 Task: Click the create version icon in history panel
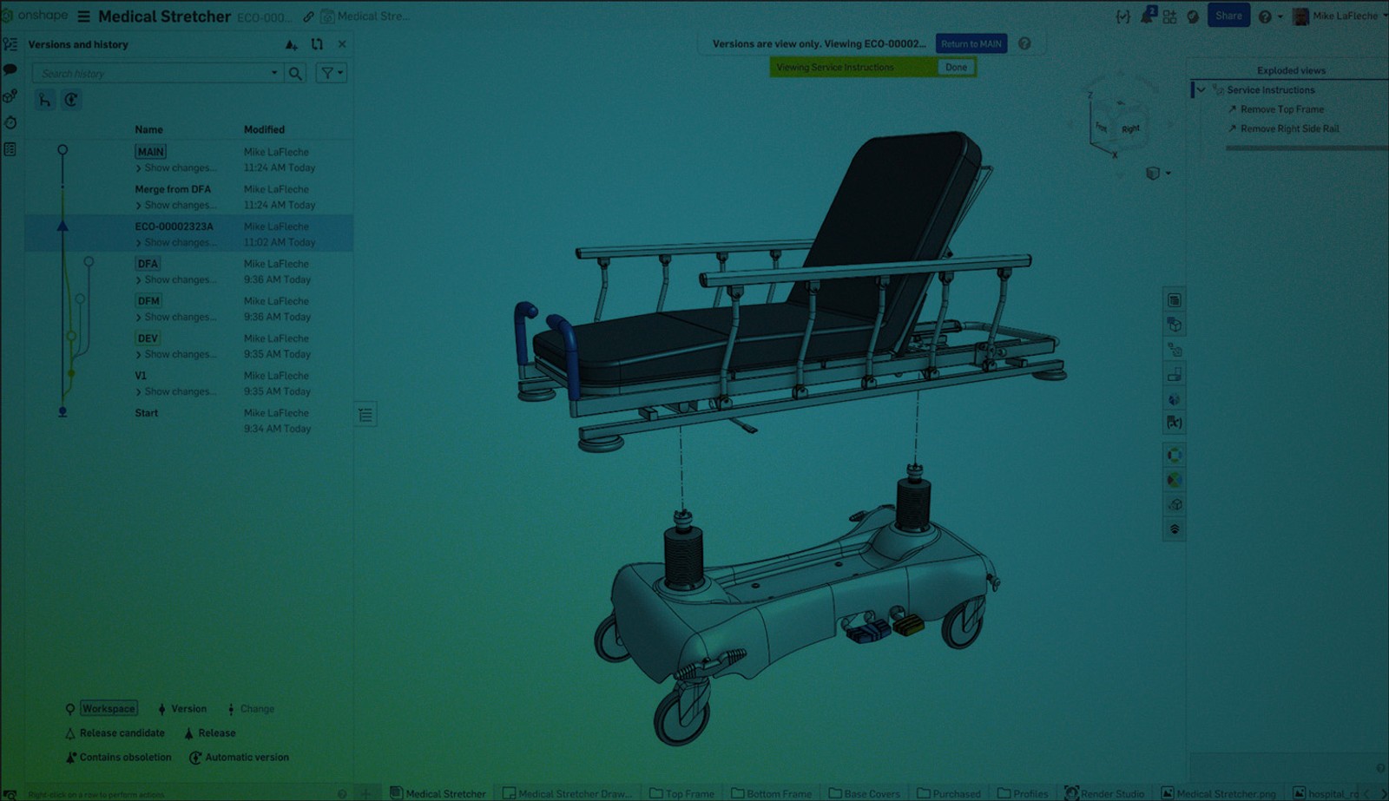tap(291, 44)
